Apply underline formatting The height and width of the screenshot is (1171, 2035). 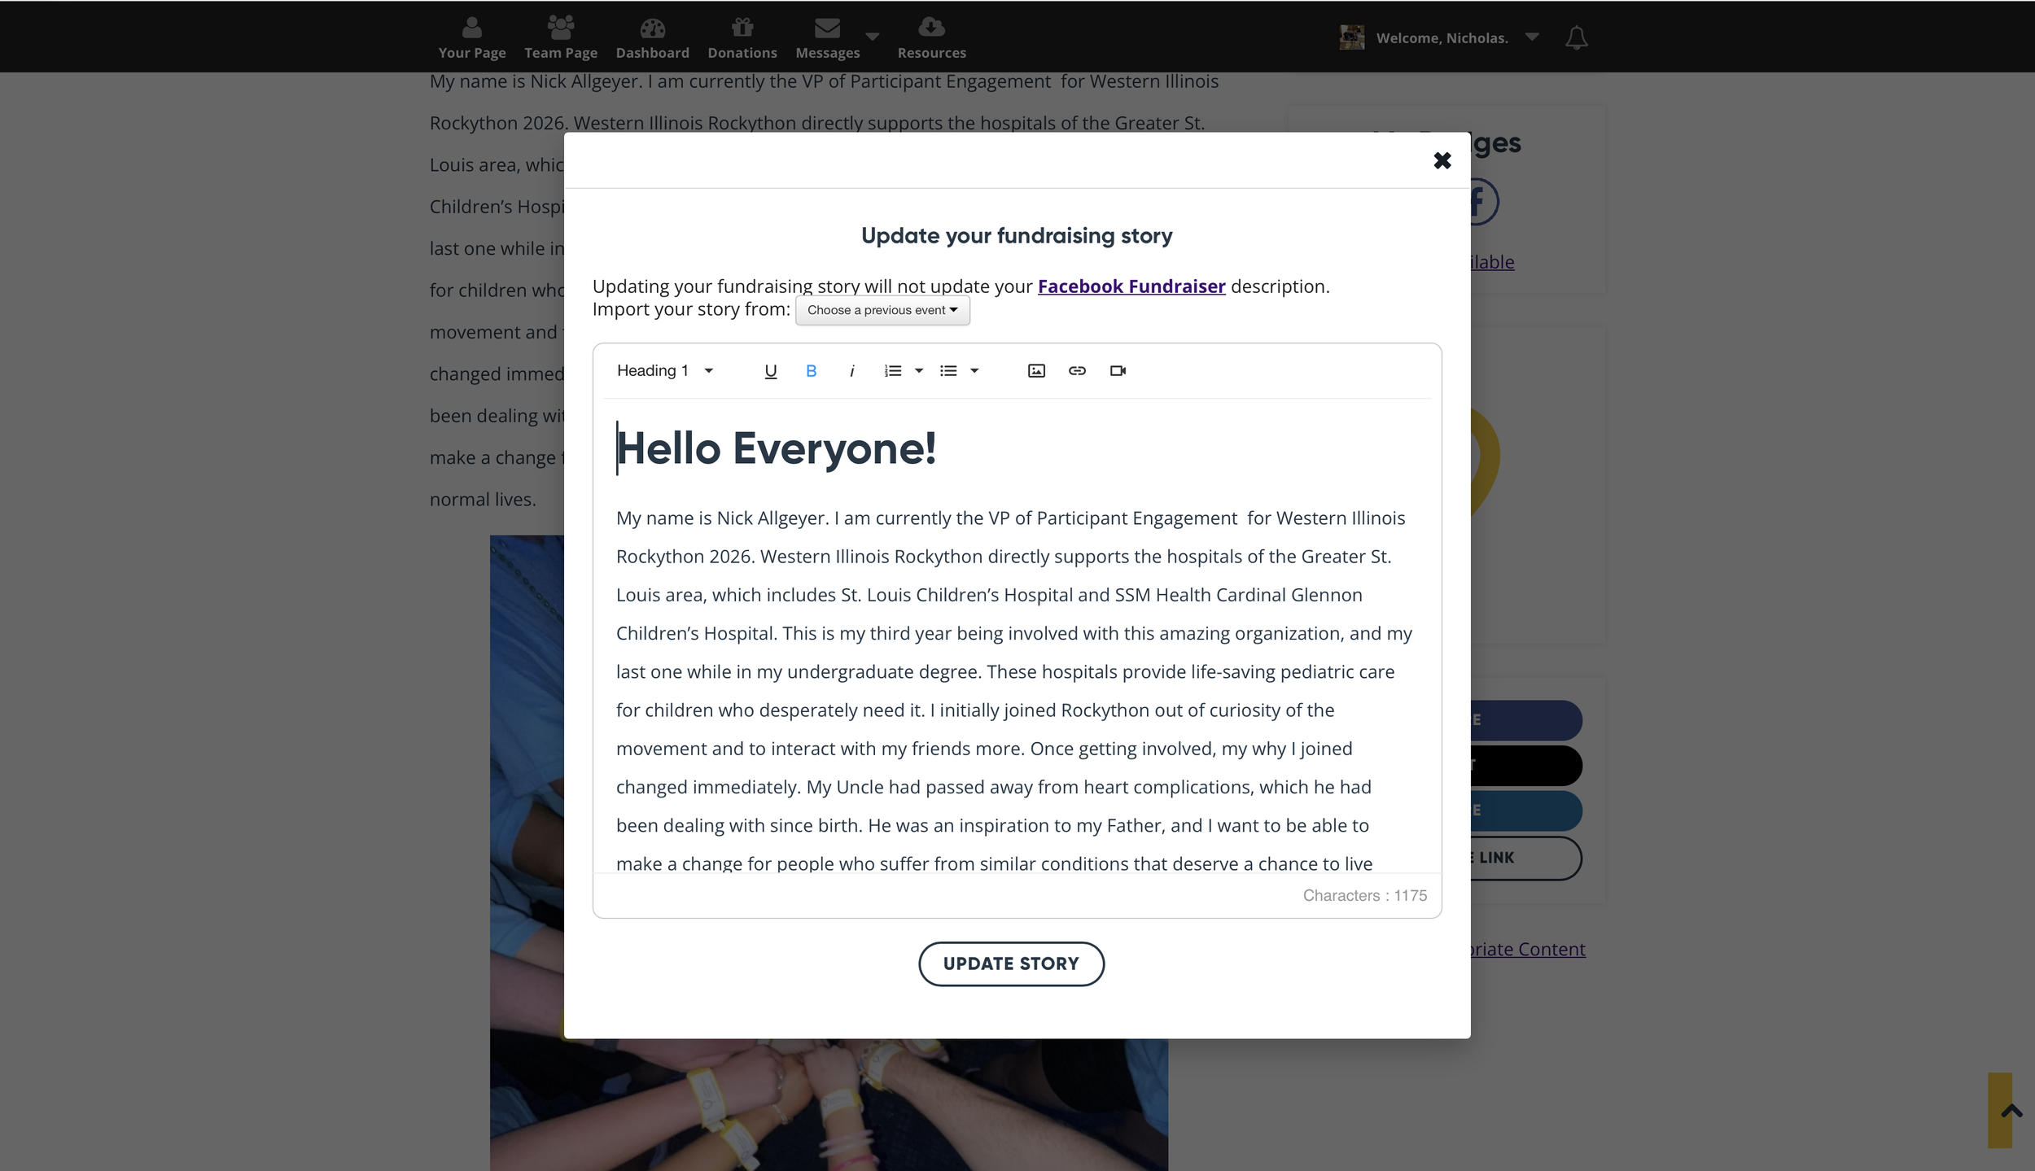771,371
